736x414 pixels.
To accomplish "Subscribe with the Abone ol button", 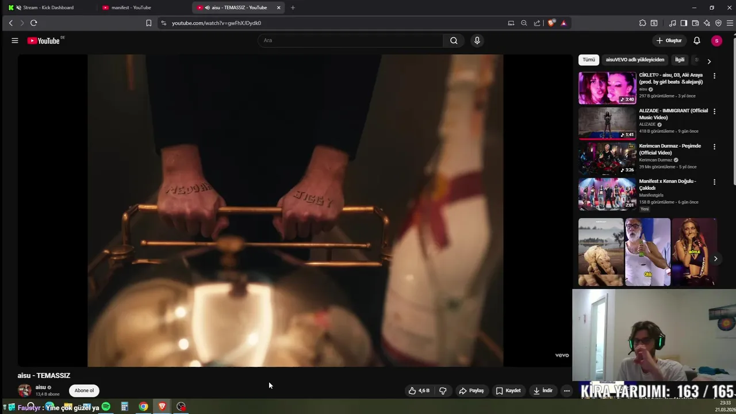I will pyautogui.click(x=84, y=390).
